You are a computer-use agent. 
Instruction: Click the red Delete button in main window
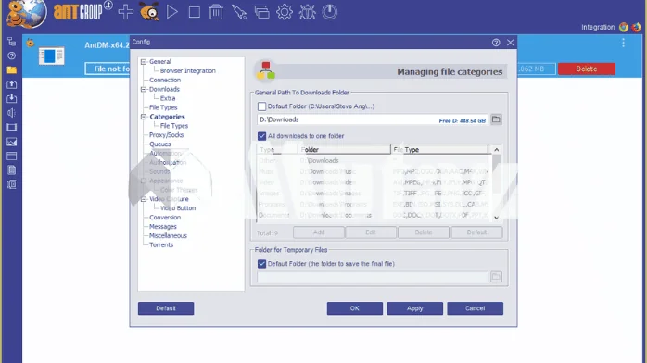click(x=587, y=69)
